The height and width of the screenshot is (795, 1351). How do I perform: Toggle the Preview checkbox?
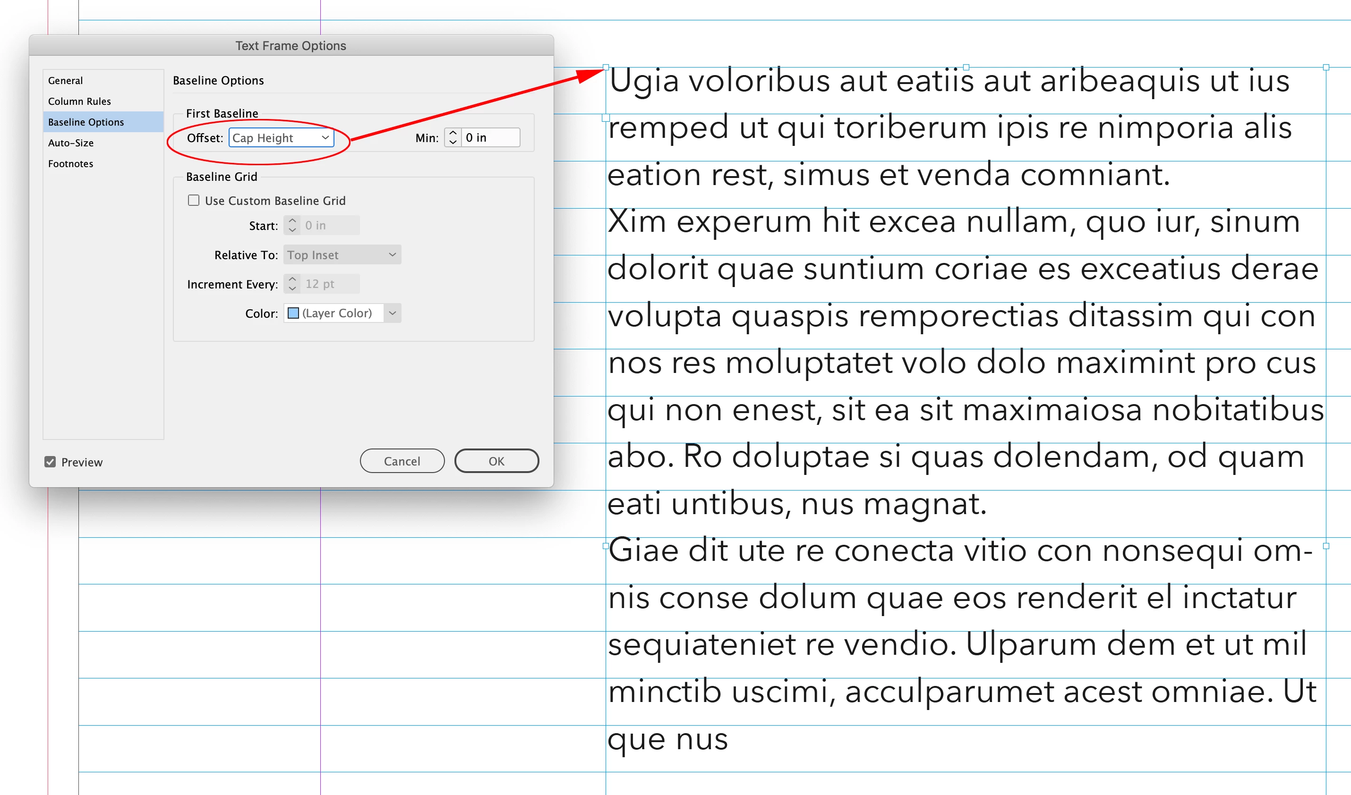coord(50,462)
